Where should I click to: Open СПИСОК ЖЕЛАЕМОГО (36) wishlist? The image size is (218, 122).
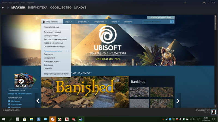[x=161, y=17]
